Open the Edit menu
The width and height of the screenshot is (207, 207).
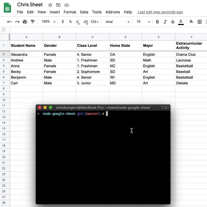(x=30, y=12)
